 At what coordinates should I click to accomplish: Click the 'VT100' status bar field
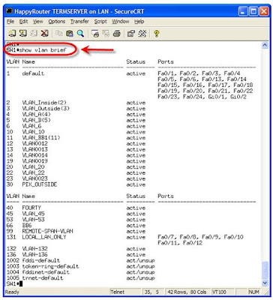coord(223,292)
